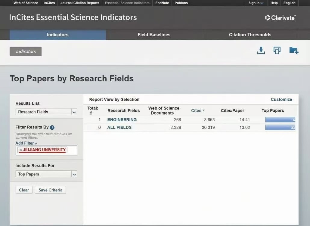Expand the Sign In menu
Viewport: 310px width, 226px height.
click(256, 3)
